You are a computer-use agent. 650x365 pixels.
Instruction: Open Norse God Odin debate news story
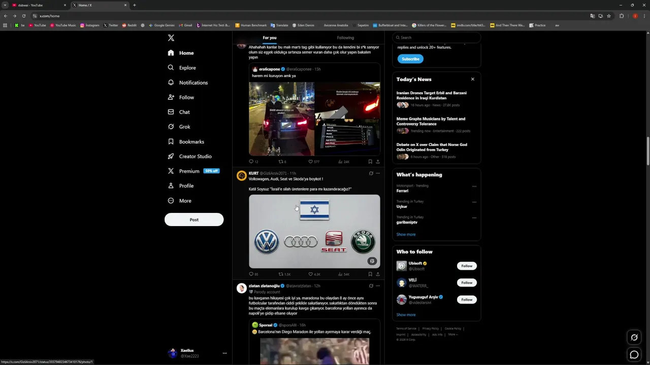[x=432, y=147]
